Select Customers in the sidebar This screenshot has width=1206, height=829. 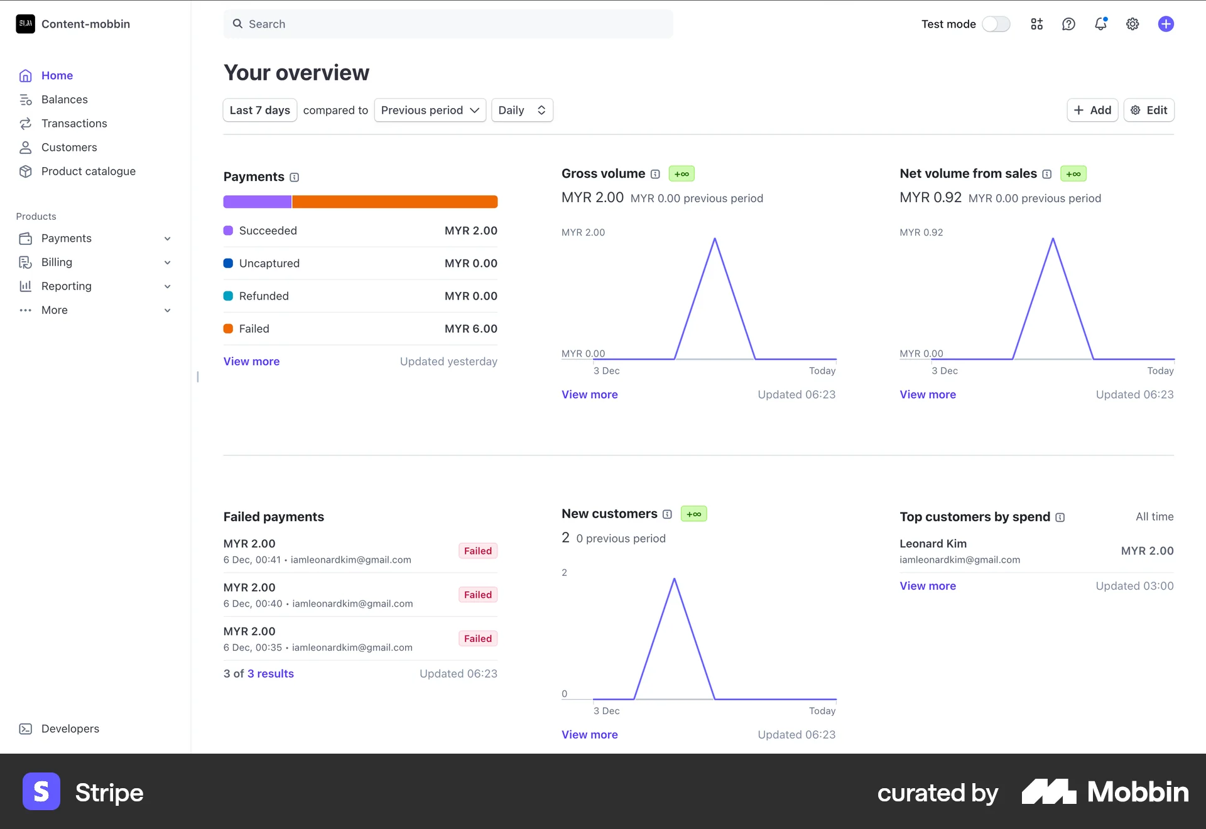click(69, 147)
